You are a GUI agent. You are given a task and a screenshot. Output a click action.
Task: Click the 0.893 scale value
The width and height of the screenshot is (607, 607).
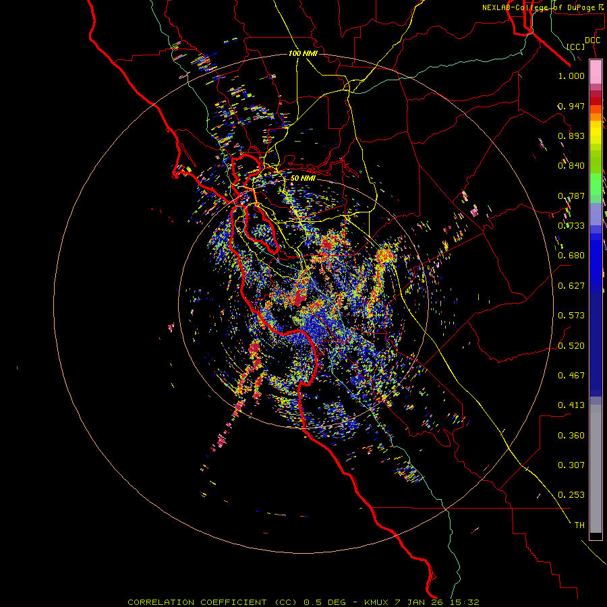pos(571,136)
